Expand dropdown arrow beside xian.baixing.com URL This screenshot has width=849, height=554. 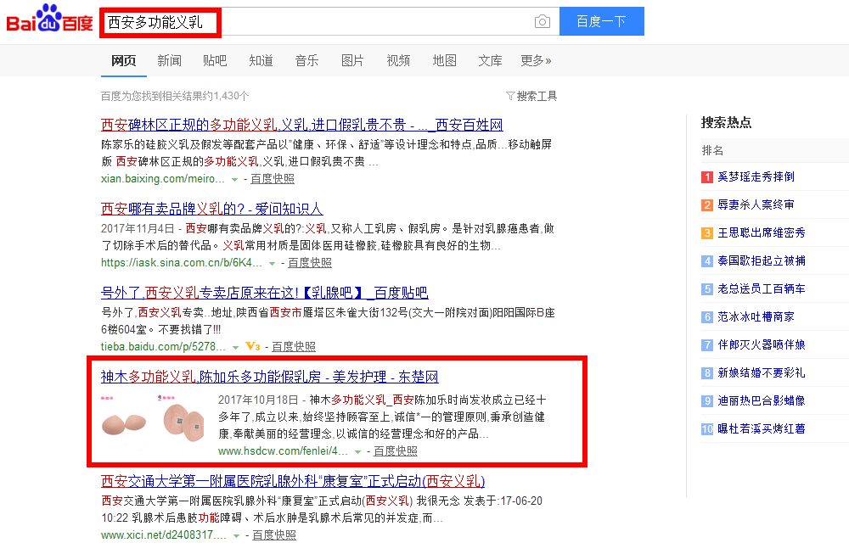click(x=235, y=179)
